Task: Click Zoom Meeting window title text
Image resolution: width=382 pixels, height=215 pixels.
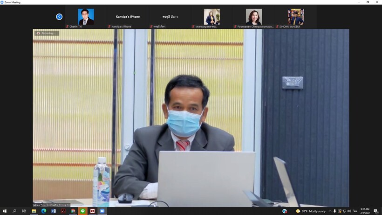Action: click(x=13, y=2)
